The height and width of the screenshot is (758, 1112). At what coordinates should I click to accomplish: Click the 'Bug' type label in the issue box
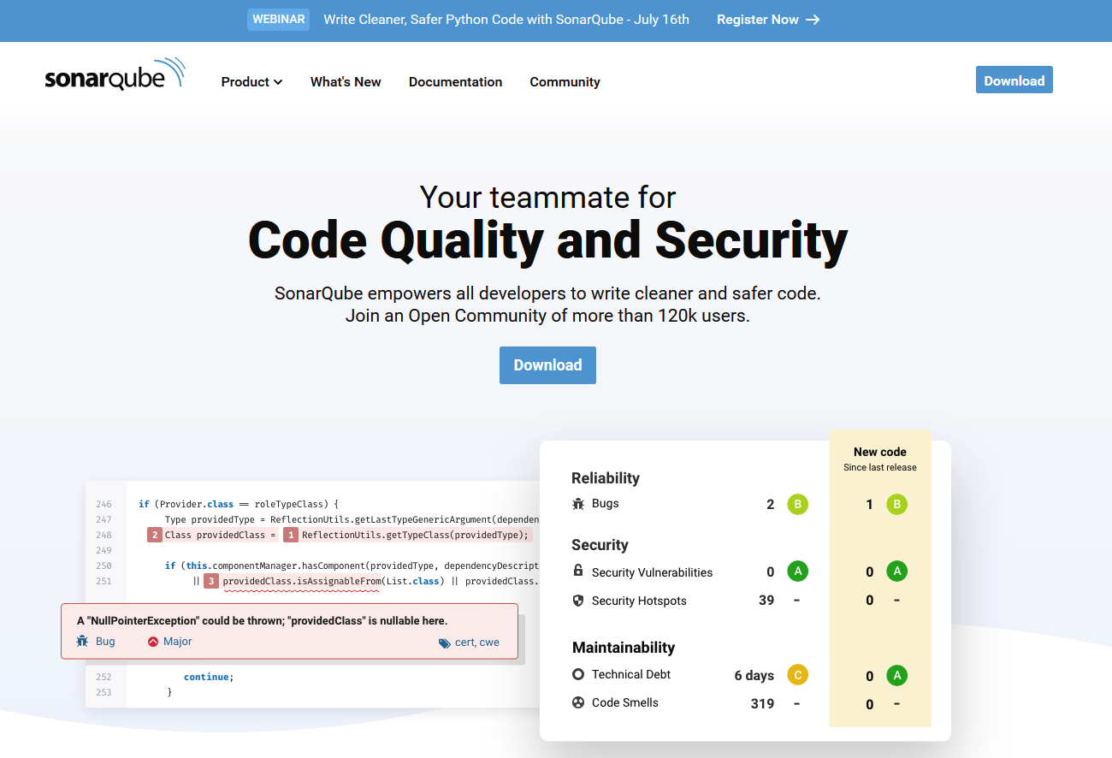click(105, 642)
